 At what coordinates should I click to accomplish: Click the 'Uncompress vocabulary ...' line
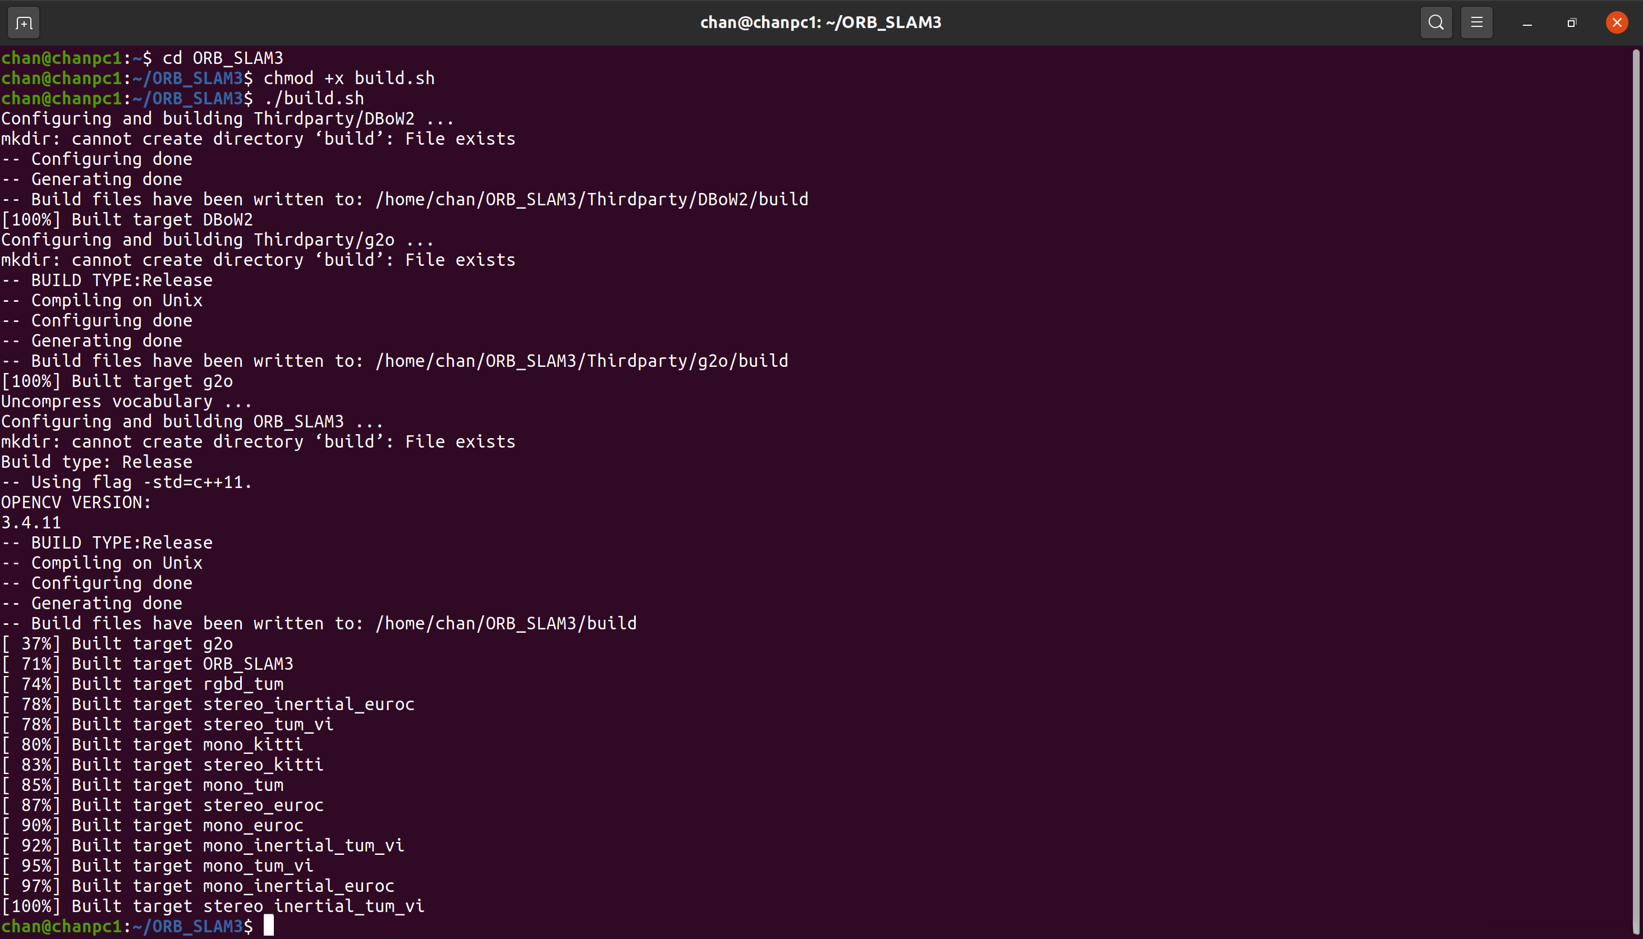click(126, 401)
